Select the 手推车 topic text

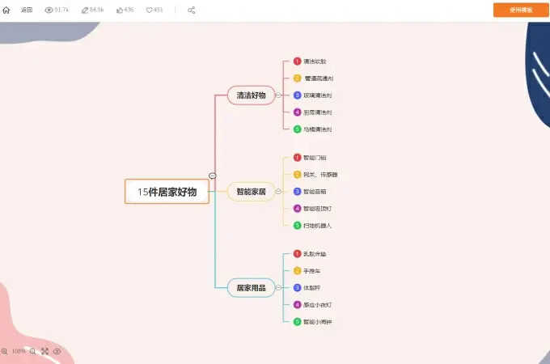312,271
